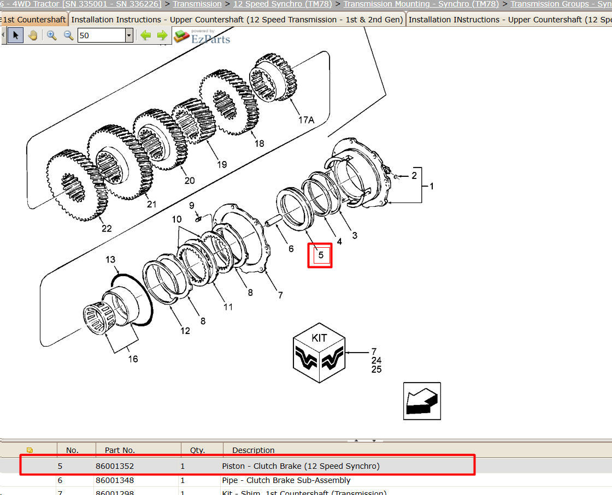
Task: Select callout 9 on the diagram
Action: tap(192, 205)
